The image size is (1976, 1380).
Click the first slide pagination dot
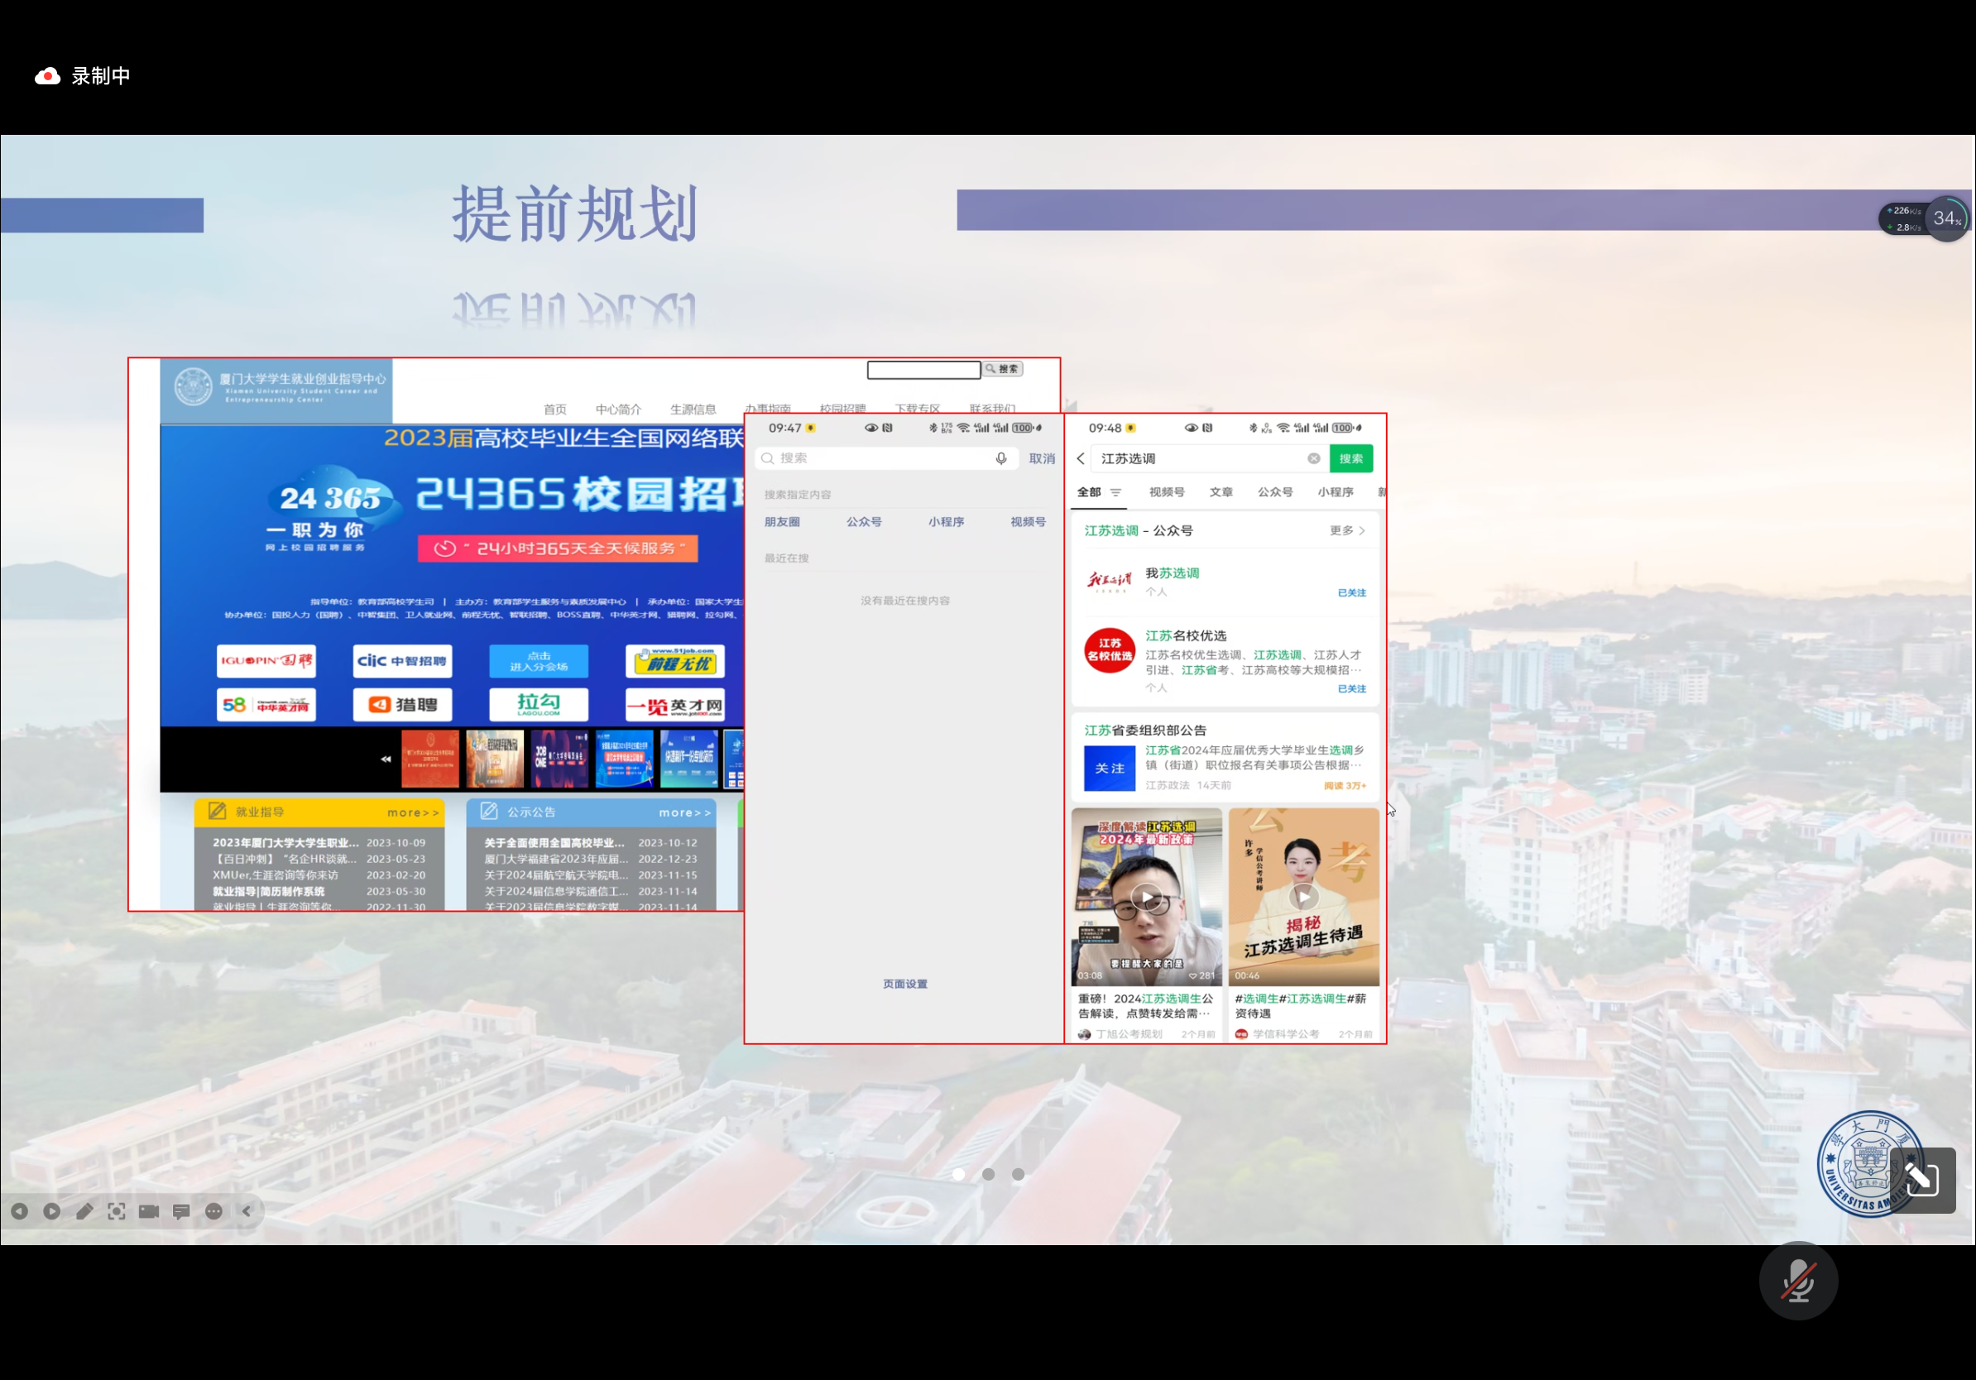click(x=959, y=1173)
